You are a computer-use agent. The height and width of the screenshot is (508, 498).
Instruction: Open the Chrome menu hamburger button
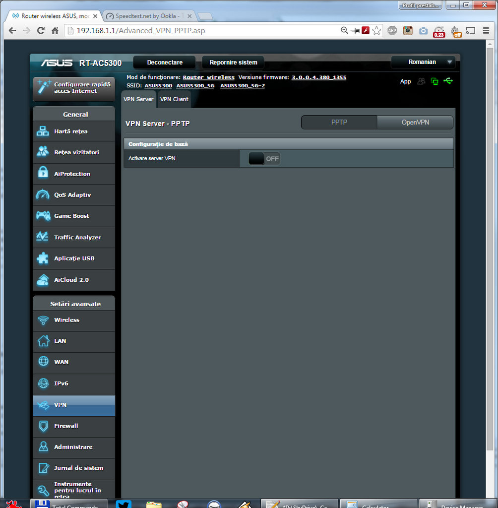[x=486, y=31]
